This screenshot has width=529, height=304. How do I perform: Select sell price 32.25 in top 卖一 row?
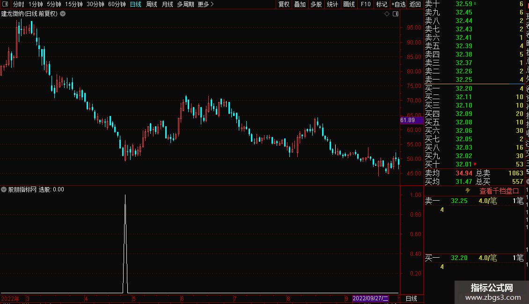tap(464, 80)
